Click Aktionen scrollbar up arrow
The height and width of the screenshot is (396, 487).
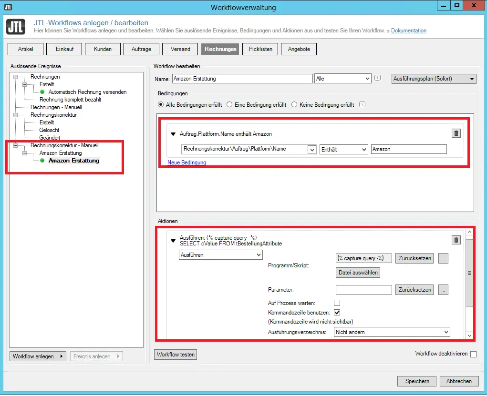[469, 232]
